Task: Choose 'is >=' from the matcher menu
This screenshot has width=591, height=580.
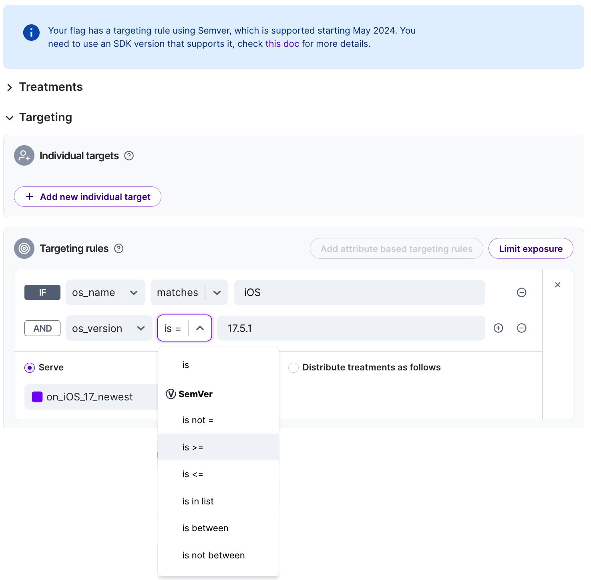Action: 219,447
